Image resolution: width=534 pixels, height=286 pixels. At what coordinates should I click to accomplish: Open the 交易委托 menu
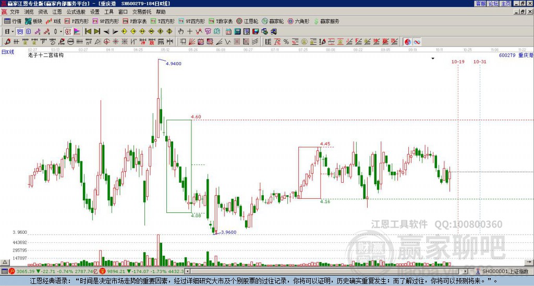click(142, 12)
